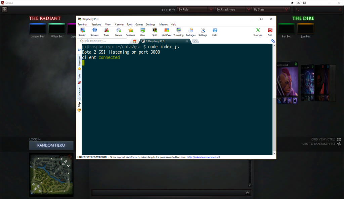Image resolution: width=344 pixels, height=199 pixels.
Task: Click the Tunneling toolbar icon
Action: tap(178, 31)
